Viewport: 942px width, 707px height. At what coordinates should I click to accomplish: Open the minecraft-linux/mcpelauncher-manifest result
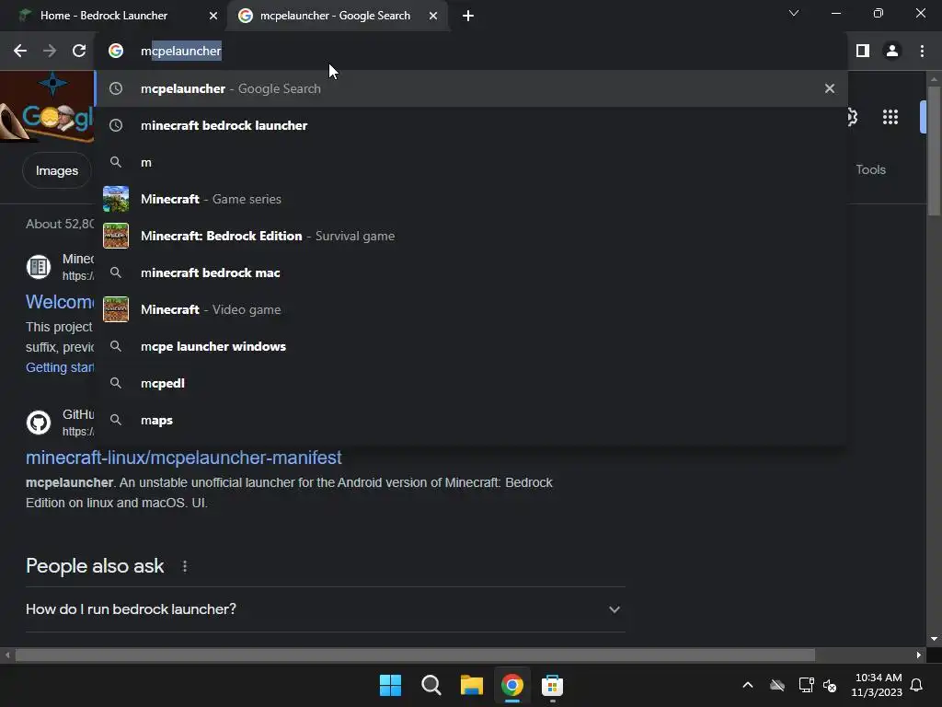click(183, 458)
